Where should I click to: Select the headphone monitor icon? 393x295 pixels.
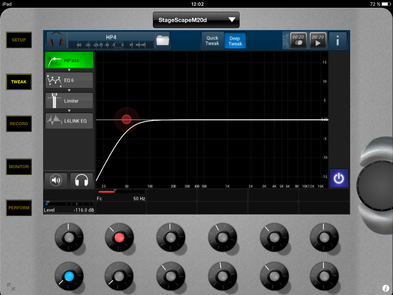82,180
